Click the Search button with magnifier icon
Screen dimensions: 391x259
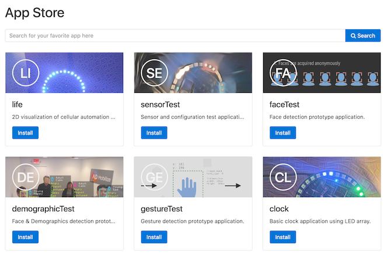(363, 36)
